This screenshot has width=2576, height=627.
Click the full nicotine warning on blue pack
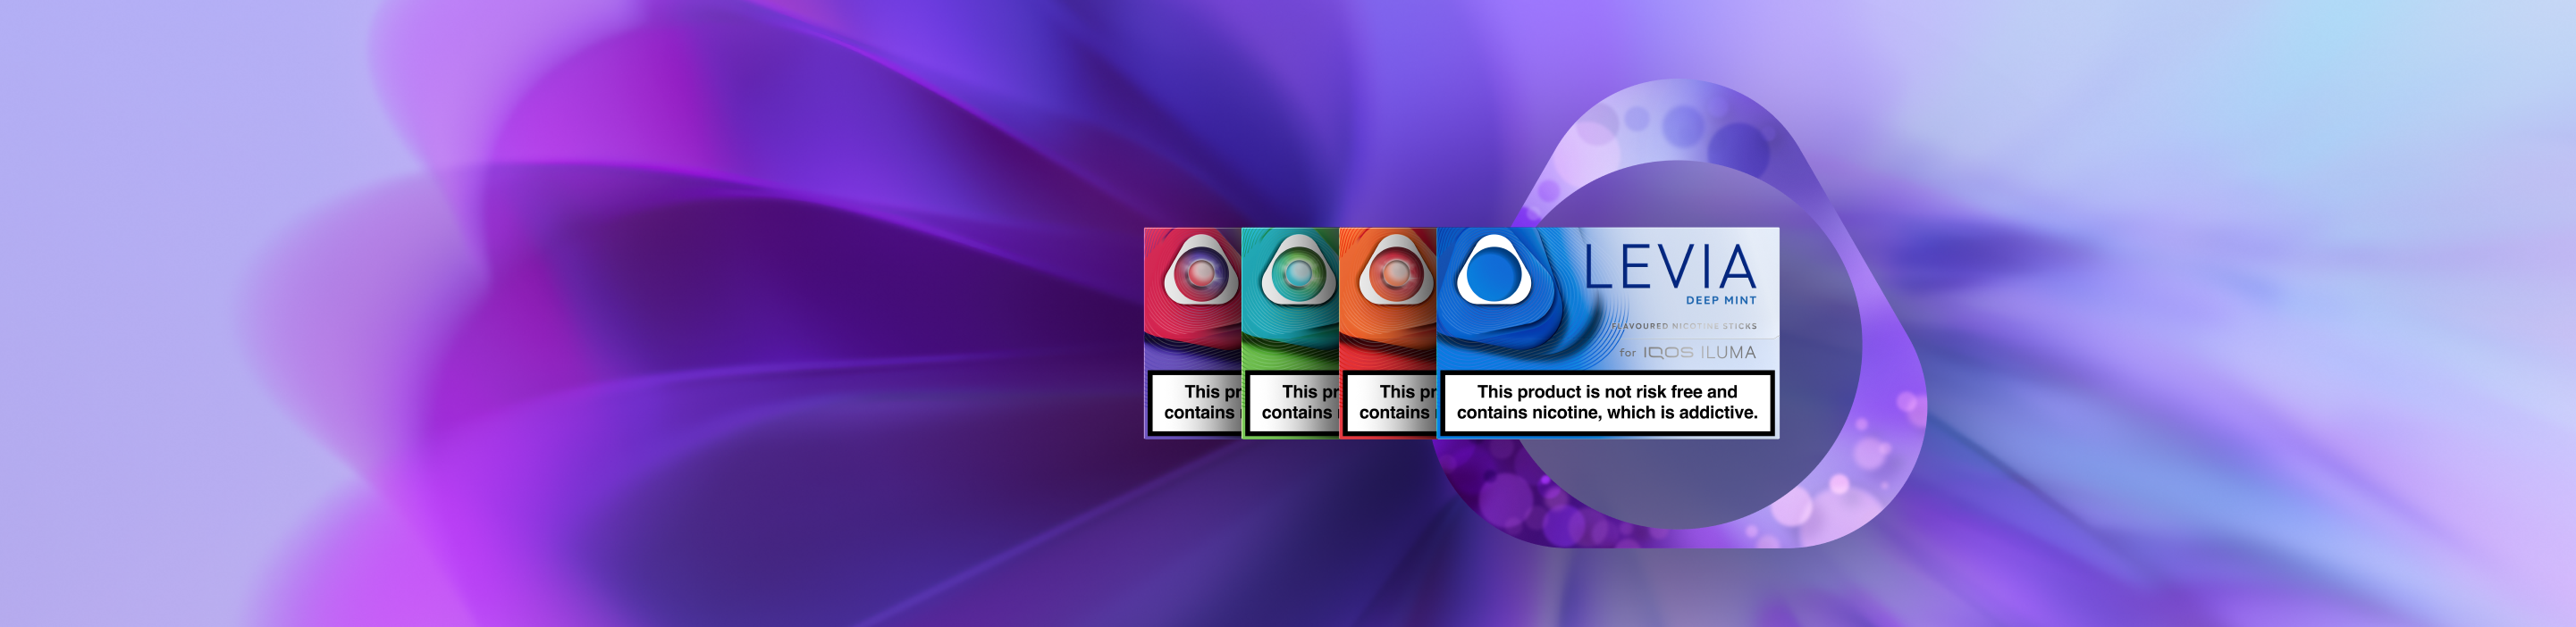[1606, 402]
